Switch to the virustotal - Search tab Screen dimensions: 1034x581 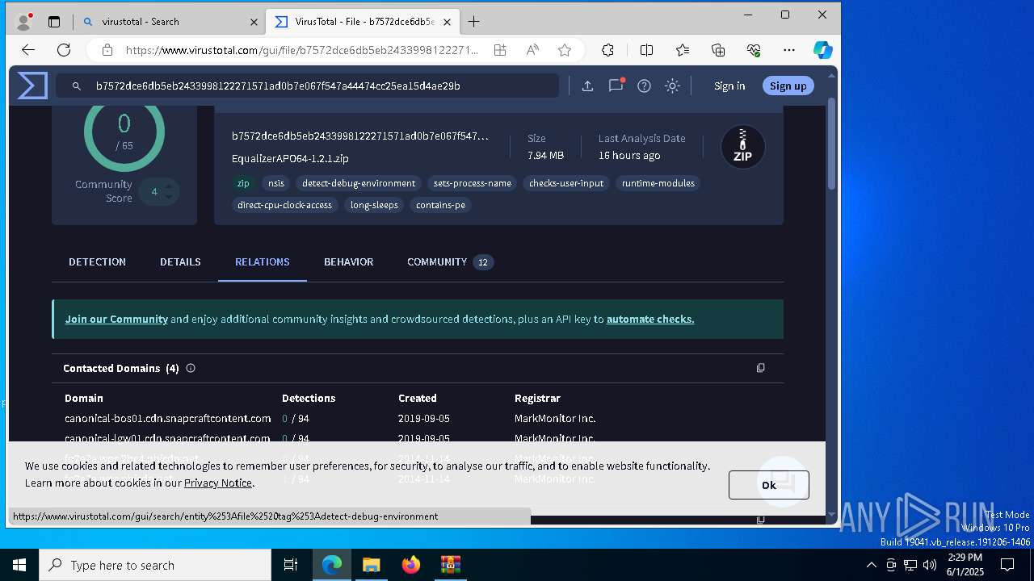[x=171, y=22]
